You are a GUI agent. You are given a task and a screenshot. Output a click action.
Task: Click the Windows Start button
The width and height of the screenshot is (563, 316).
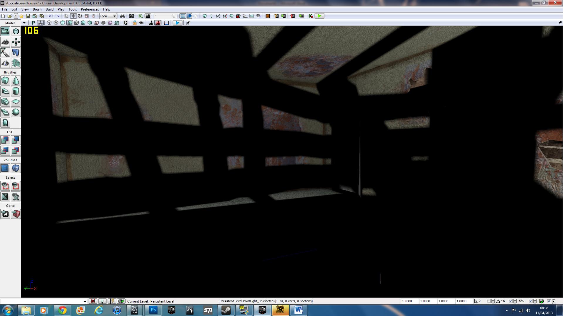pyautogui.click(x=8, y=310)
